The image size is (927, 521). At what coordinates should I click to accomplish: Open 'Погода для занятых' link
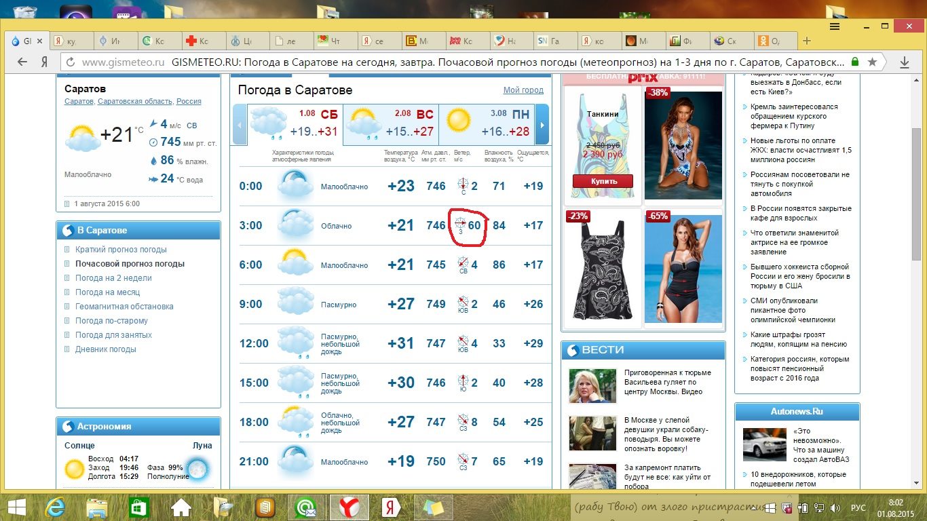113,335
